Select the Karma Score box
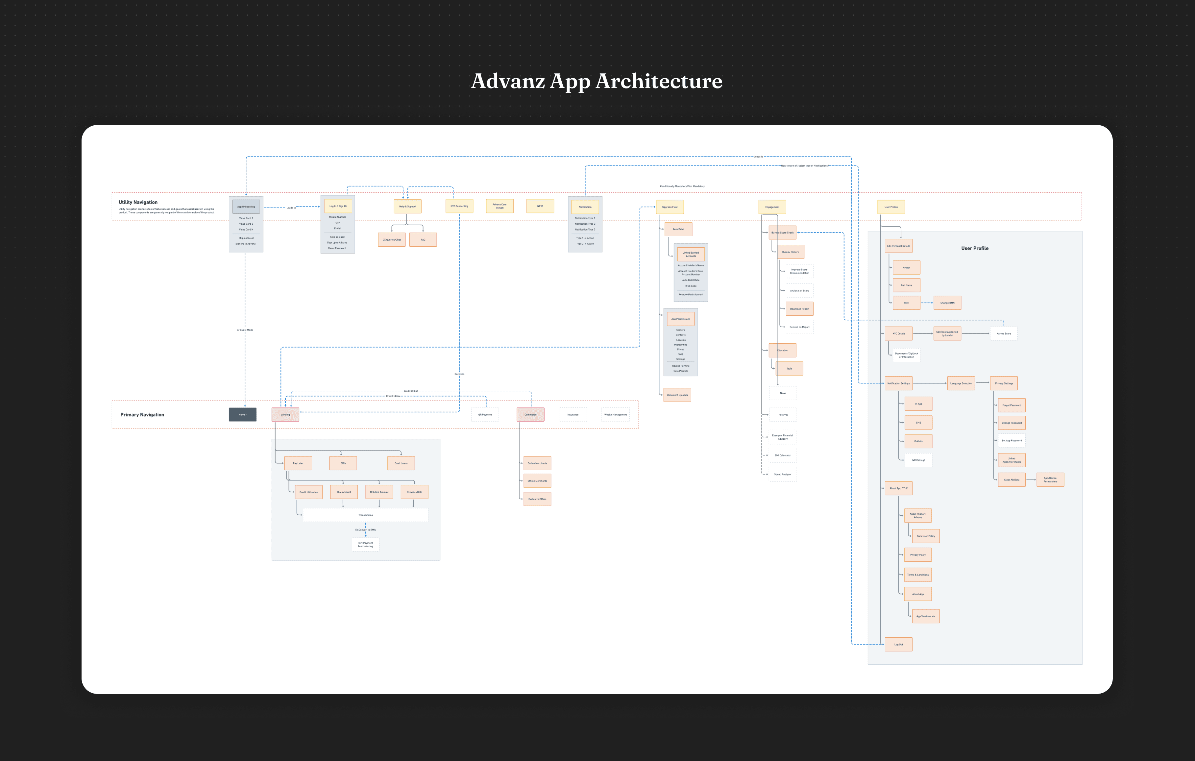 (x=1003, y=333)
